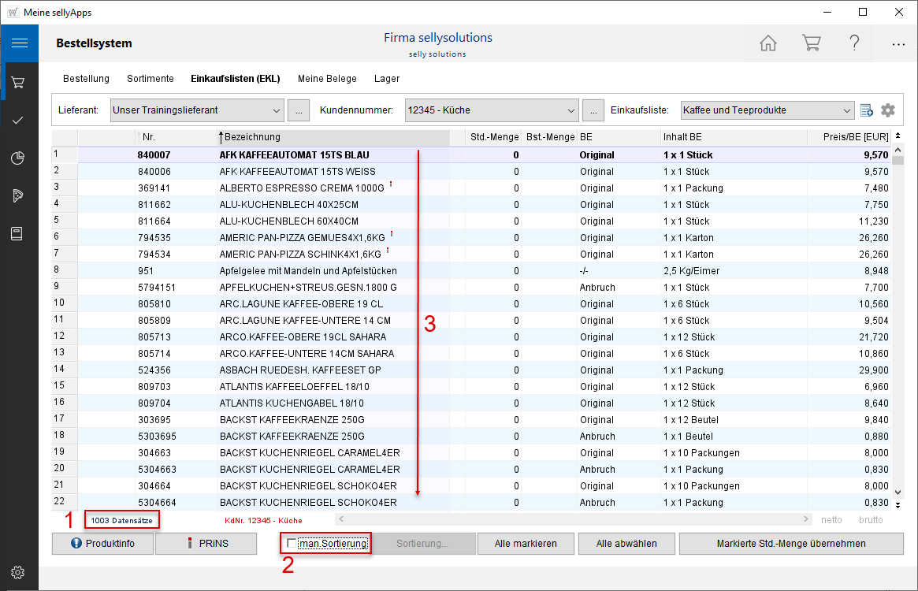
Task: Click the add shopping list icon
Action: click(867, 110)
